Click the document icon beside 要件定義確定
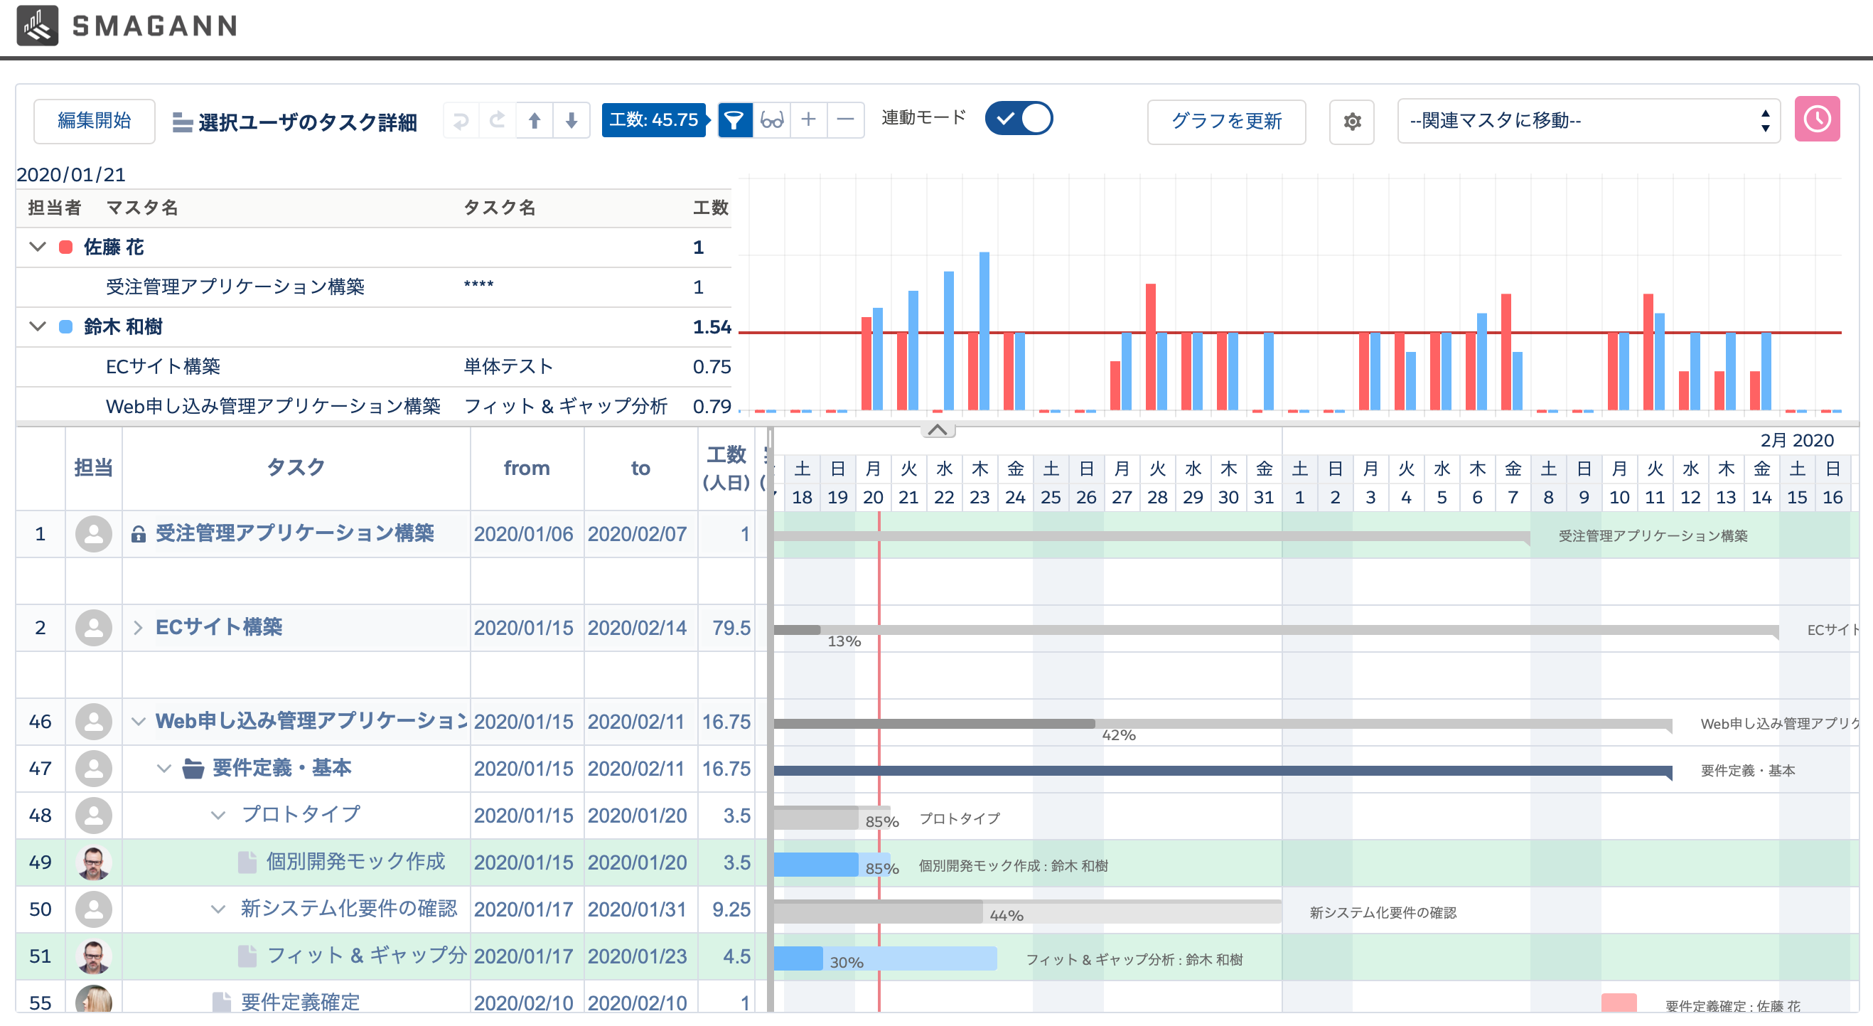Screen dimensions: 1873x1026 (222, 1003)
